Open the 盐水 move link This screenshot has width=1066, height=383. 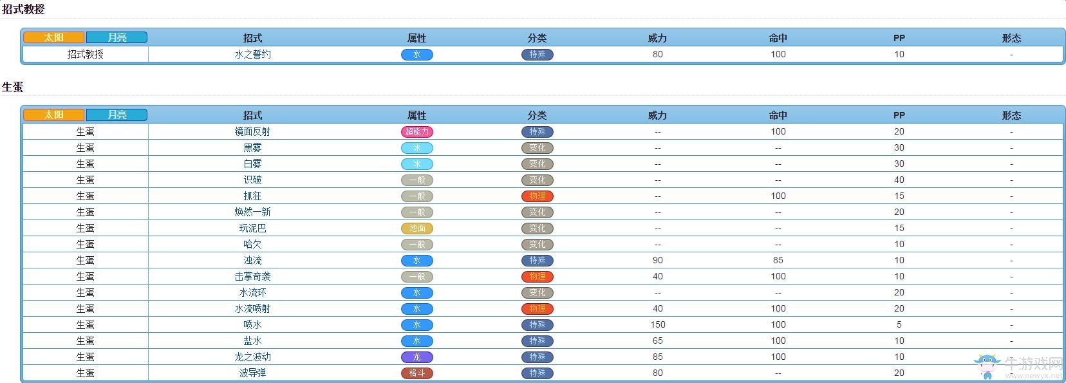252,341
